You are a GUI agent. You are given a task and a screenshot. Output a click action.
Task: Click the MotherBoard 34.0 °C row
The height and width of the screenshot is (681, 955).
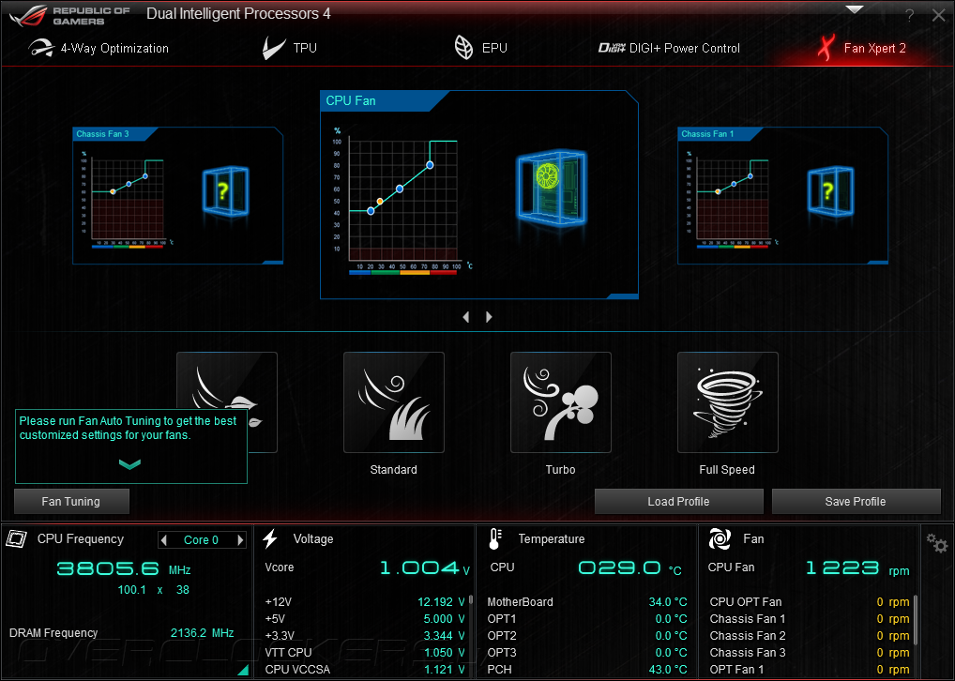(x=587, y=602)
